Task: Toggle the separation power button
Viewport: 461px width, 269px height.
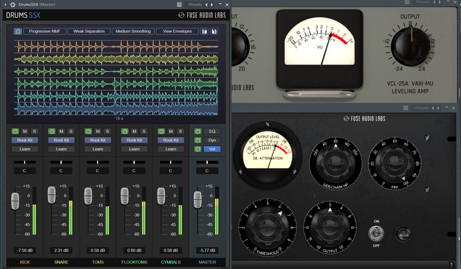Action: 18,31
